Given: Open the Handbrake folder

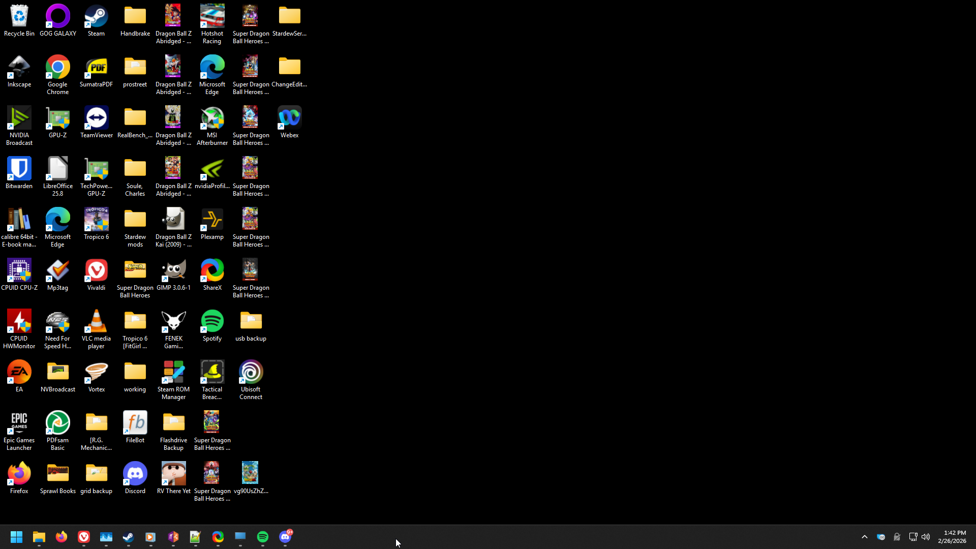Looking at the screenshot, I should coord(135,21).
